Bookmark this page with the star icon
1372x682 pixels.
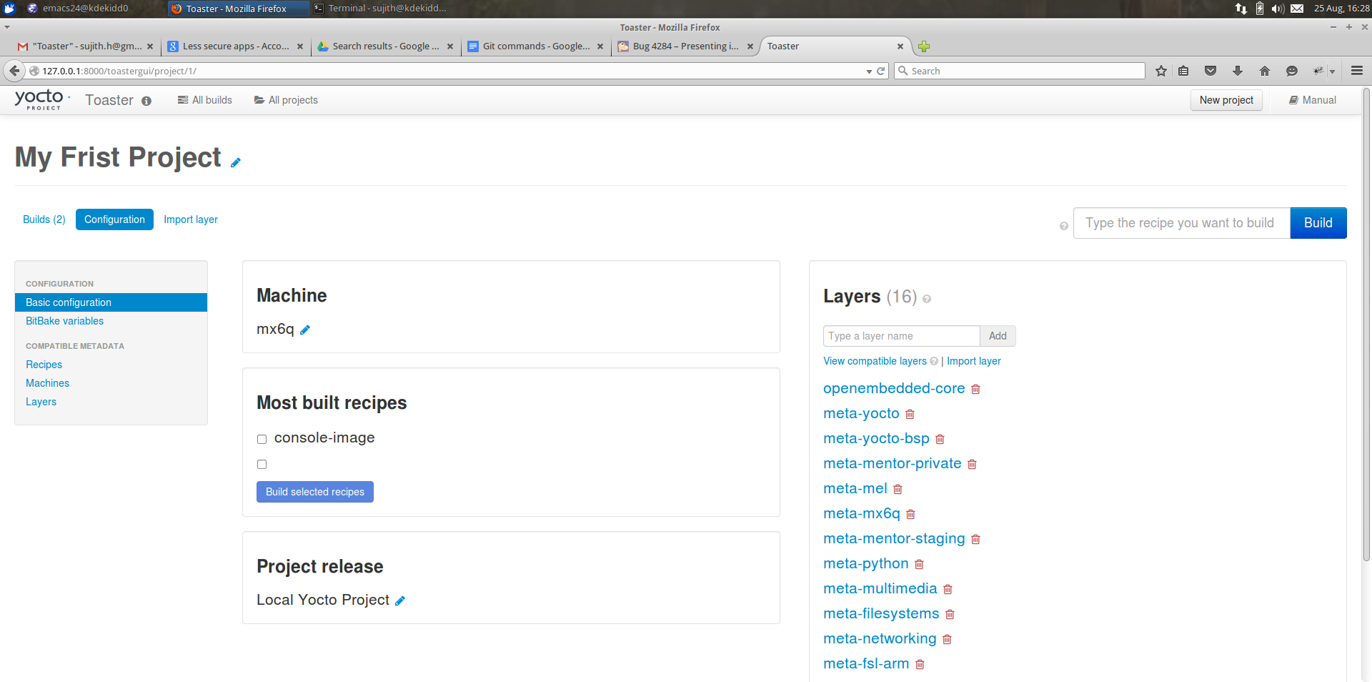pyautogui.click(x=1161, y=71)
